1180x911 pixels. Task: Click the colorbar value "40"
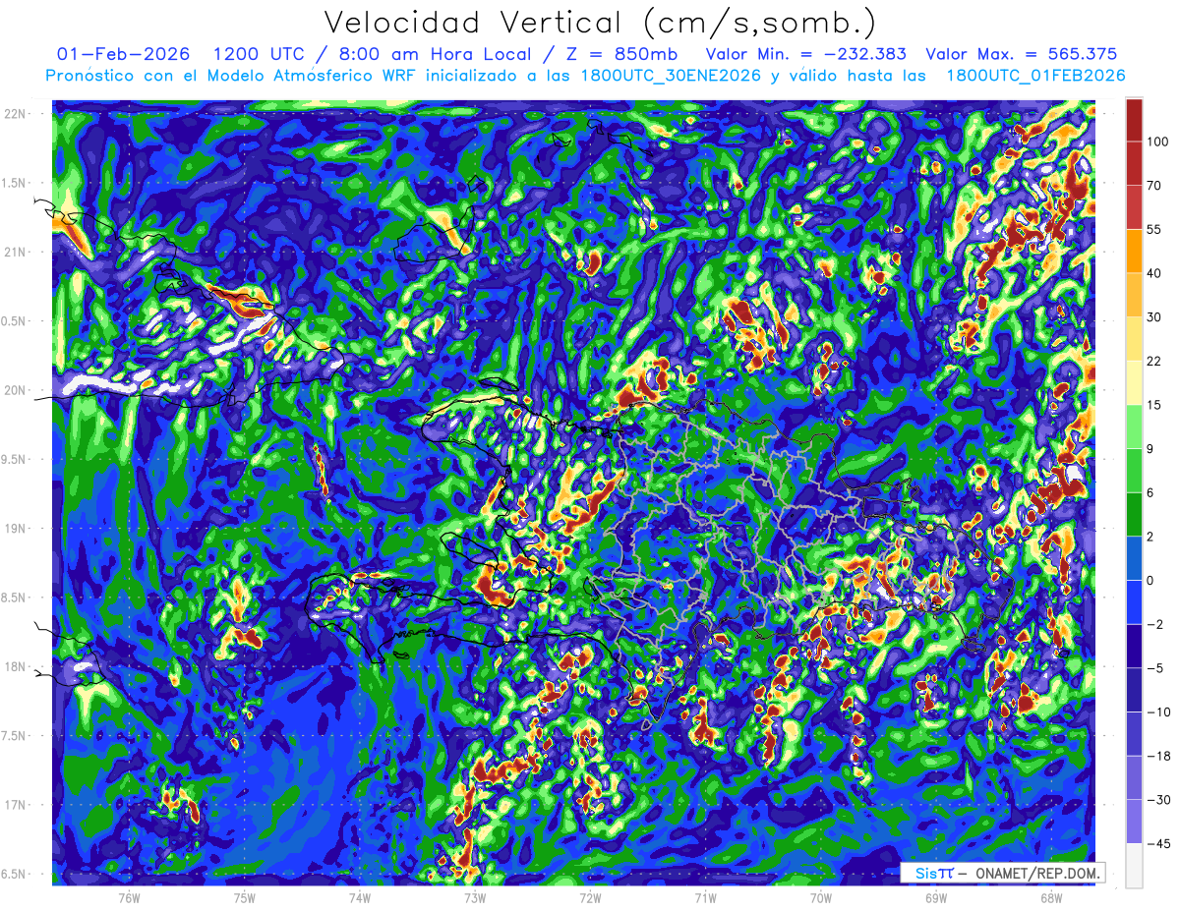point(1154,273)
